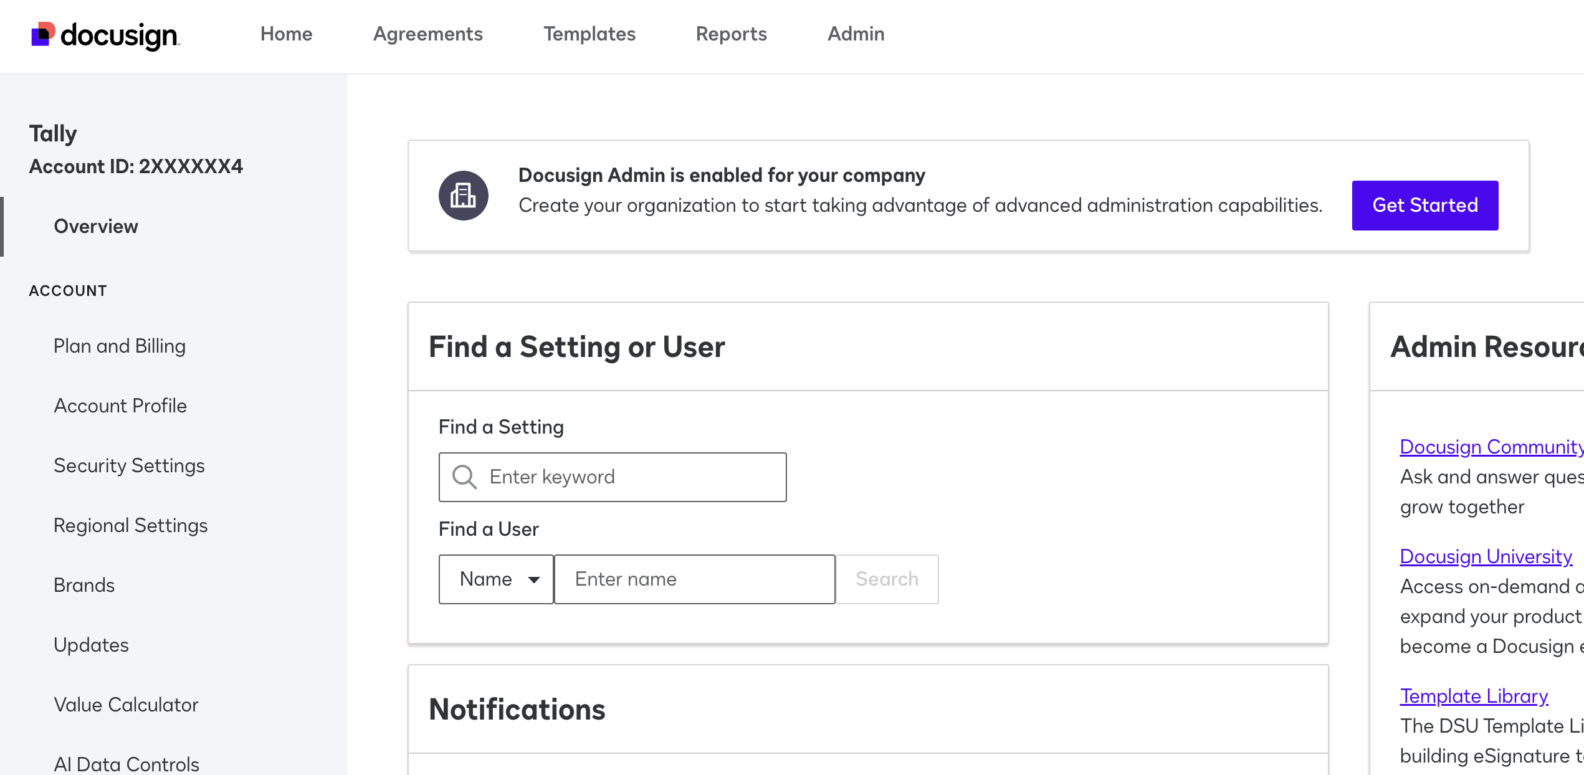Choose Brands from the account sidebar

84,585
